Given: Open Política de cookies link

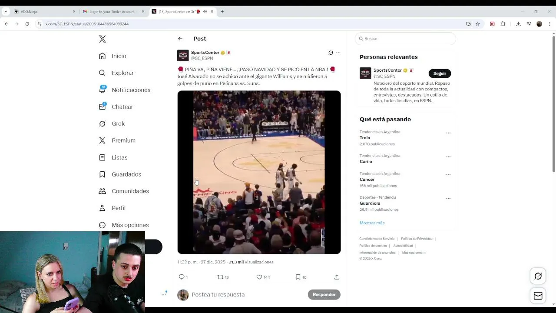Looking at the screenshot, I should click(x=373, y=246).
